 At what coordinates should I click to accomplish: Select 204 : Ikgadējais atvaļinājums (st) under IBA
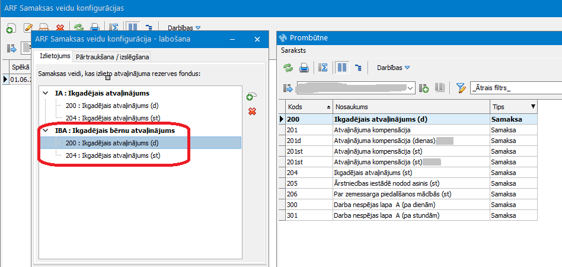coord(113,155)
